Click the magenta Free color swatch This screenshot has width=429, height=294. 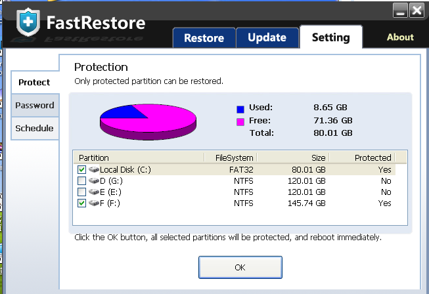pos(240,121)
